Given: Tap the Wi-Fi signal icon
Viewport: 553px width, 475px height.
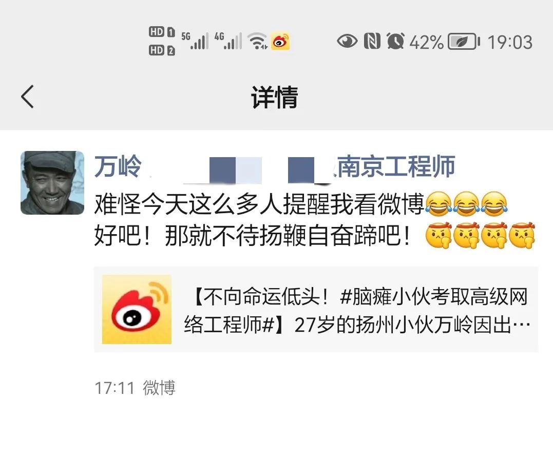Looking at the screenshot, I should [x=257, y=41].
